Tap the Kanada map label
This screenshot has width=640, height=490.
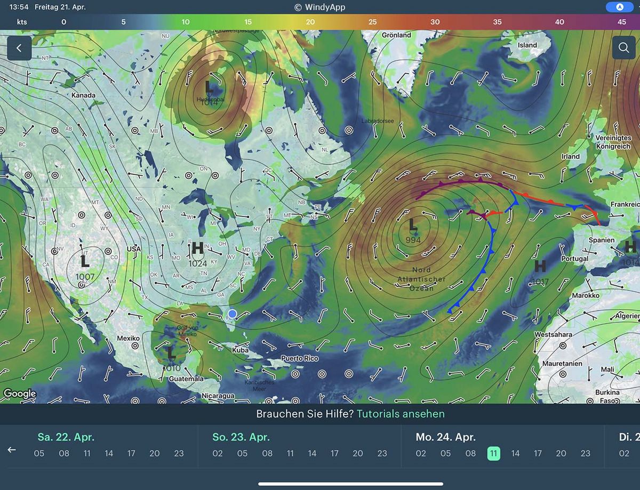(83, 95)
